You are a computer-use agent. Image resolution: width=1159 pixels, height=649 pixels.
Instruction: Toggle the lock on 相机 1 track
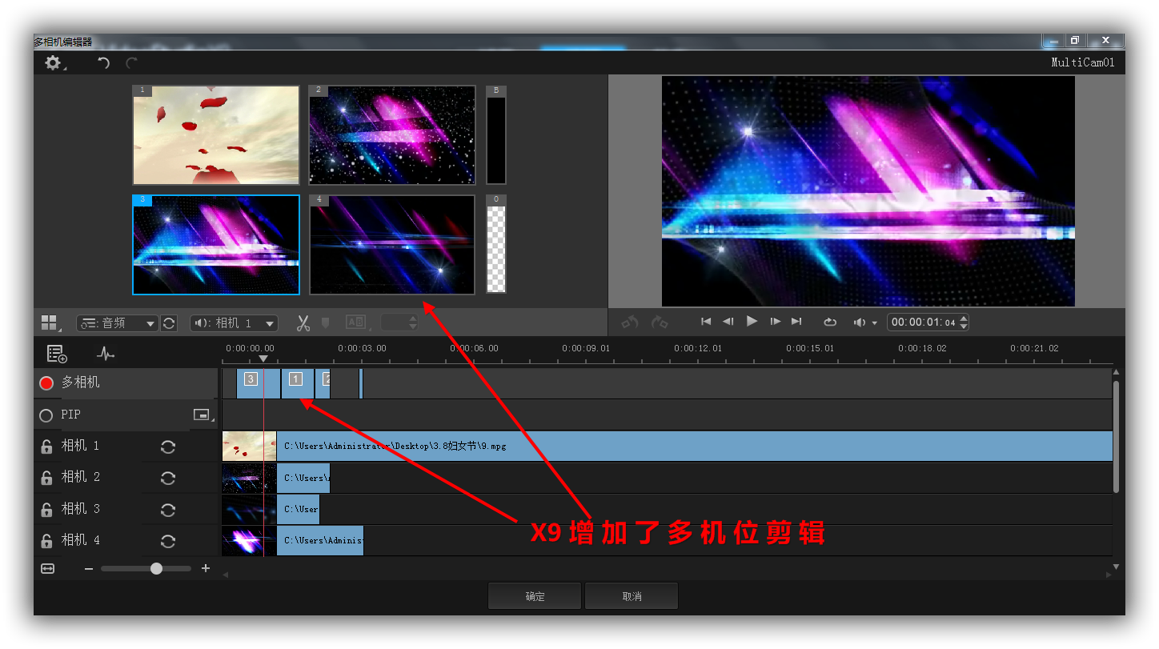(x=47, y=447)
